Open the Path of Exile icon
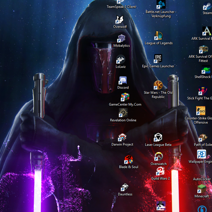Viewport: 212px width, 212px height. pos(203,138)
